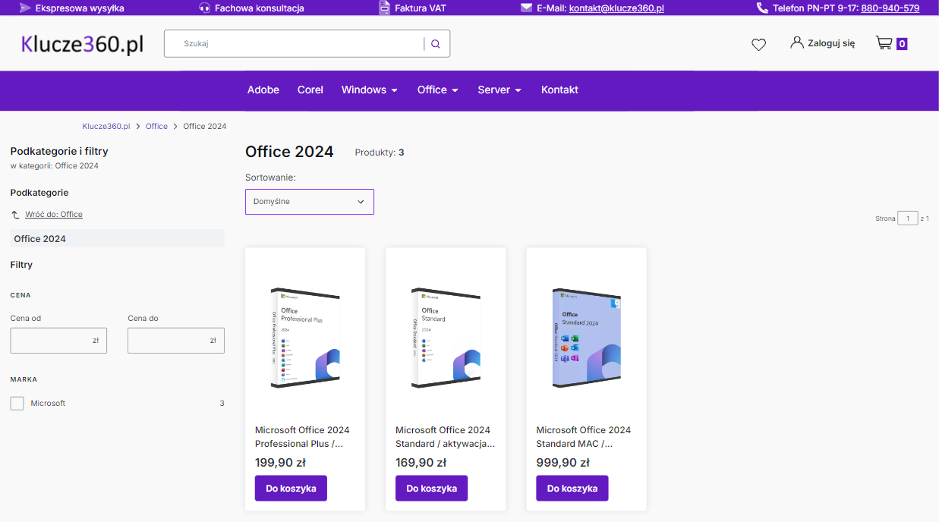
Task: Click the search magnifier icon
Action: pos(436,44)
